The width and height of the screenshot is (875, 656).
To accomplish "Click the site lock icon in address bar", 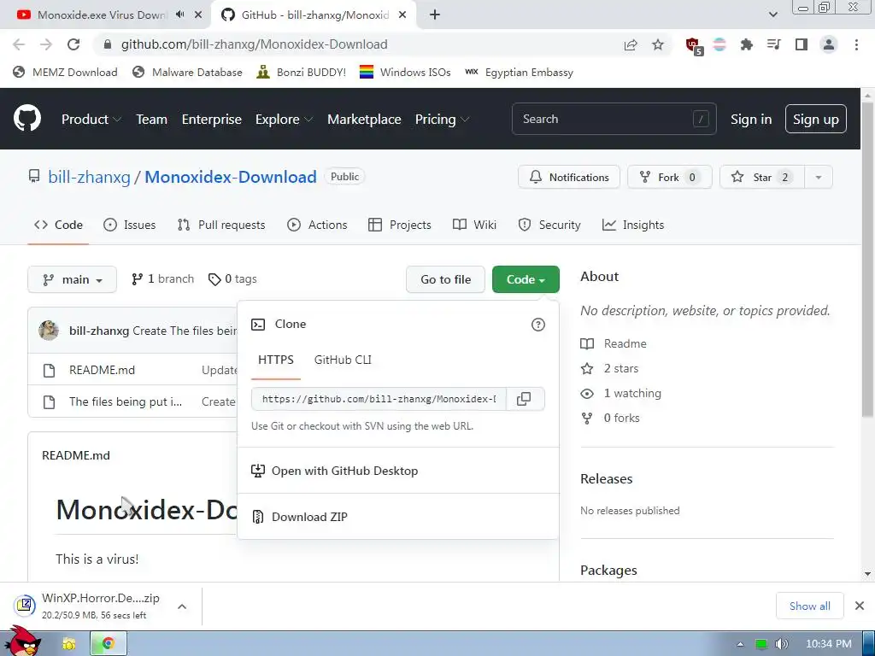I will [108, 44].
